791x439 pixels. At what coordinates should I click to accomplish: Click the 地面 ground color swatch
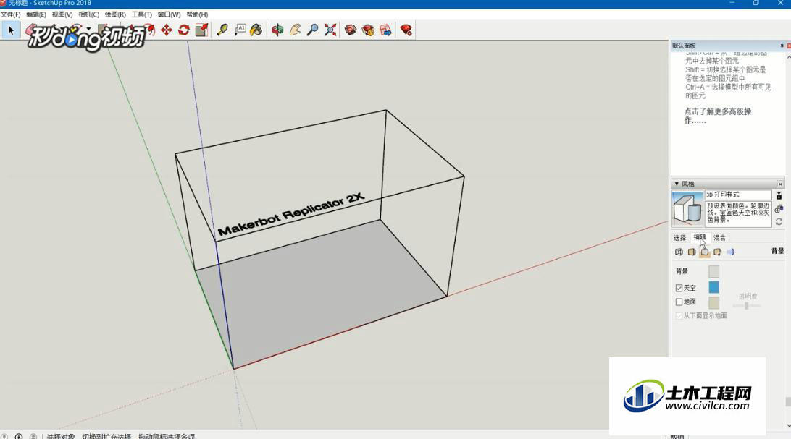(713, 302)
